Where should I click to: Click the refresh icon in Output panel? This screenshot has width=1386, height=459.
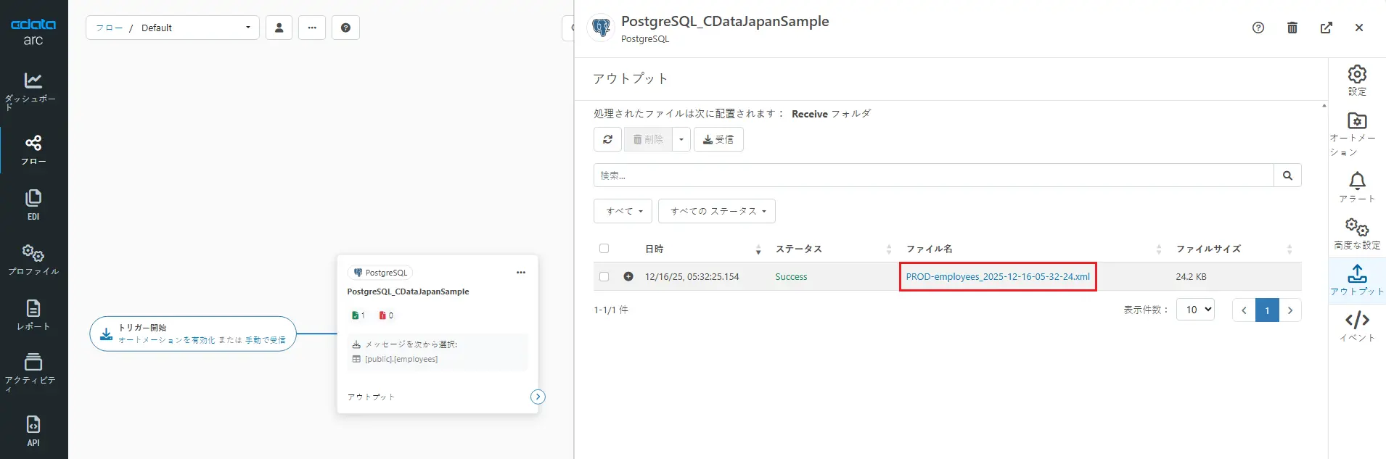coord(607,139)
